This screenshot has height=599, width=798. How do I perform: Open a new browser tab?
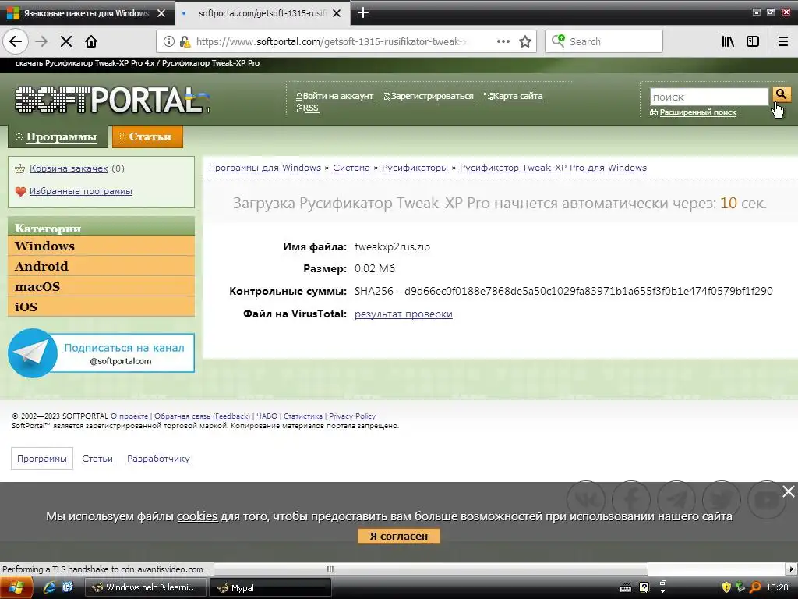(363, 12)
